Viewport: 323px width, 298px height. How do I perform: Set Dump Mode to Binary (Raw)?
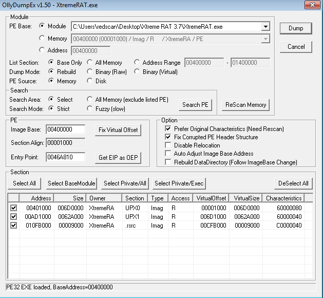pyautogui.click(x=89, y=71)
